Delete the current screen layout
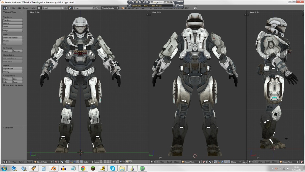This screenshot has height=172, width=305. coord(66,8)
